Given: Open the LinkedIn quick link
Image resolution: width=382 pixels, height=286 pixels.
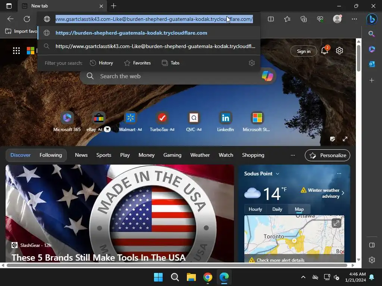Looking at the screenshot, I should [x=225, y=122].
